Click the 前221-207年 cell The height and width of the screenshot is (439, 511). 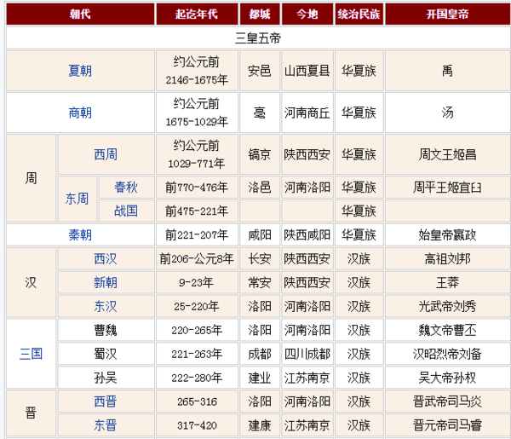197,234
